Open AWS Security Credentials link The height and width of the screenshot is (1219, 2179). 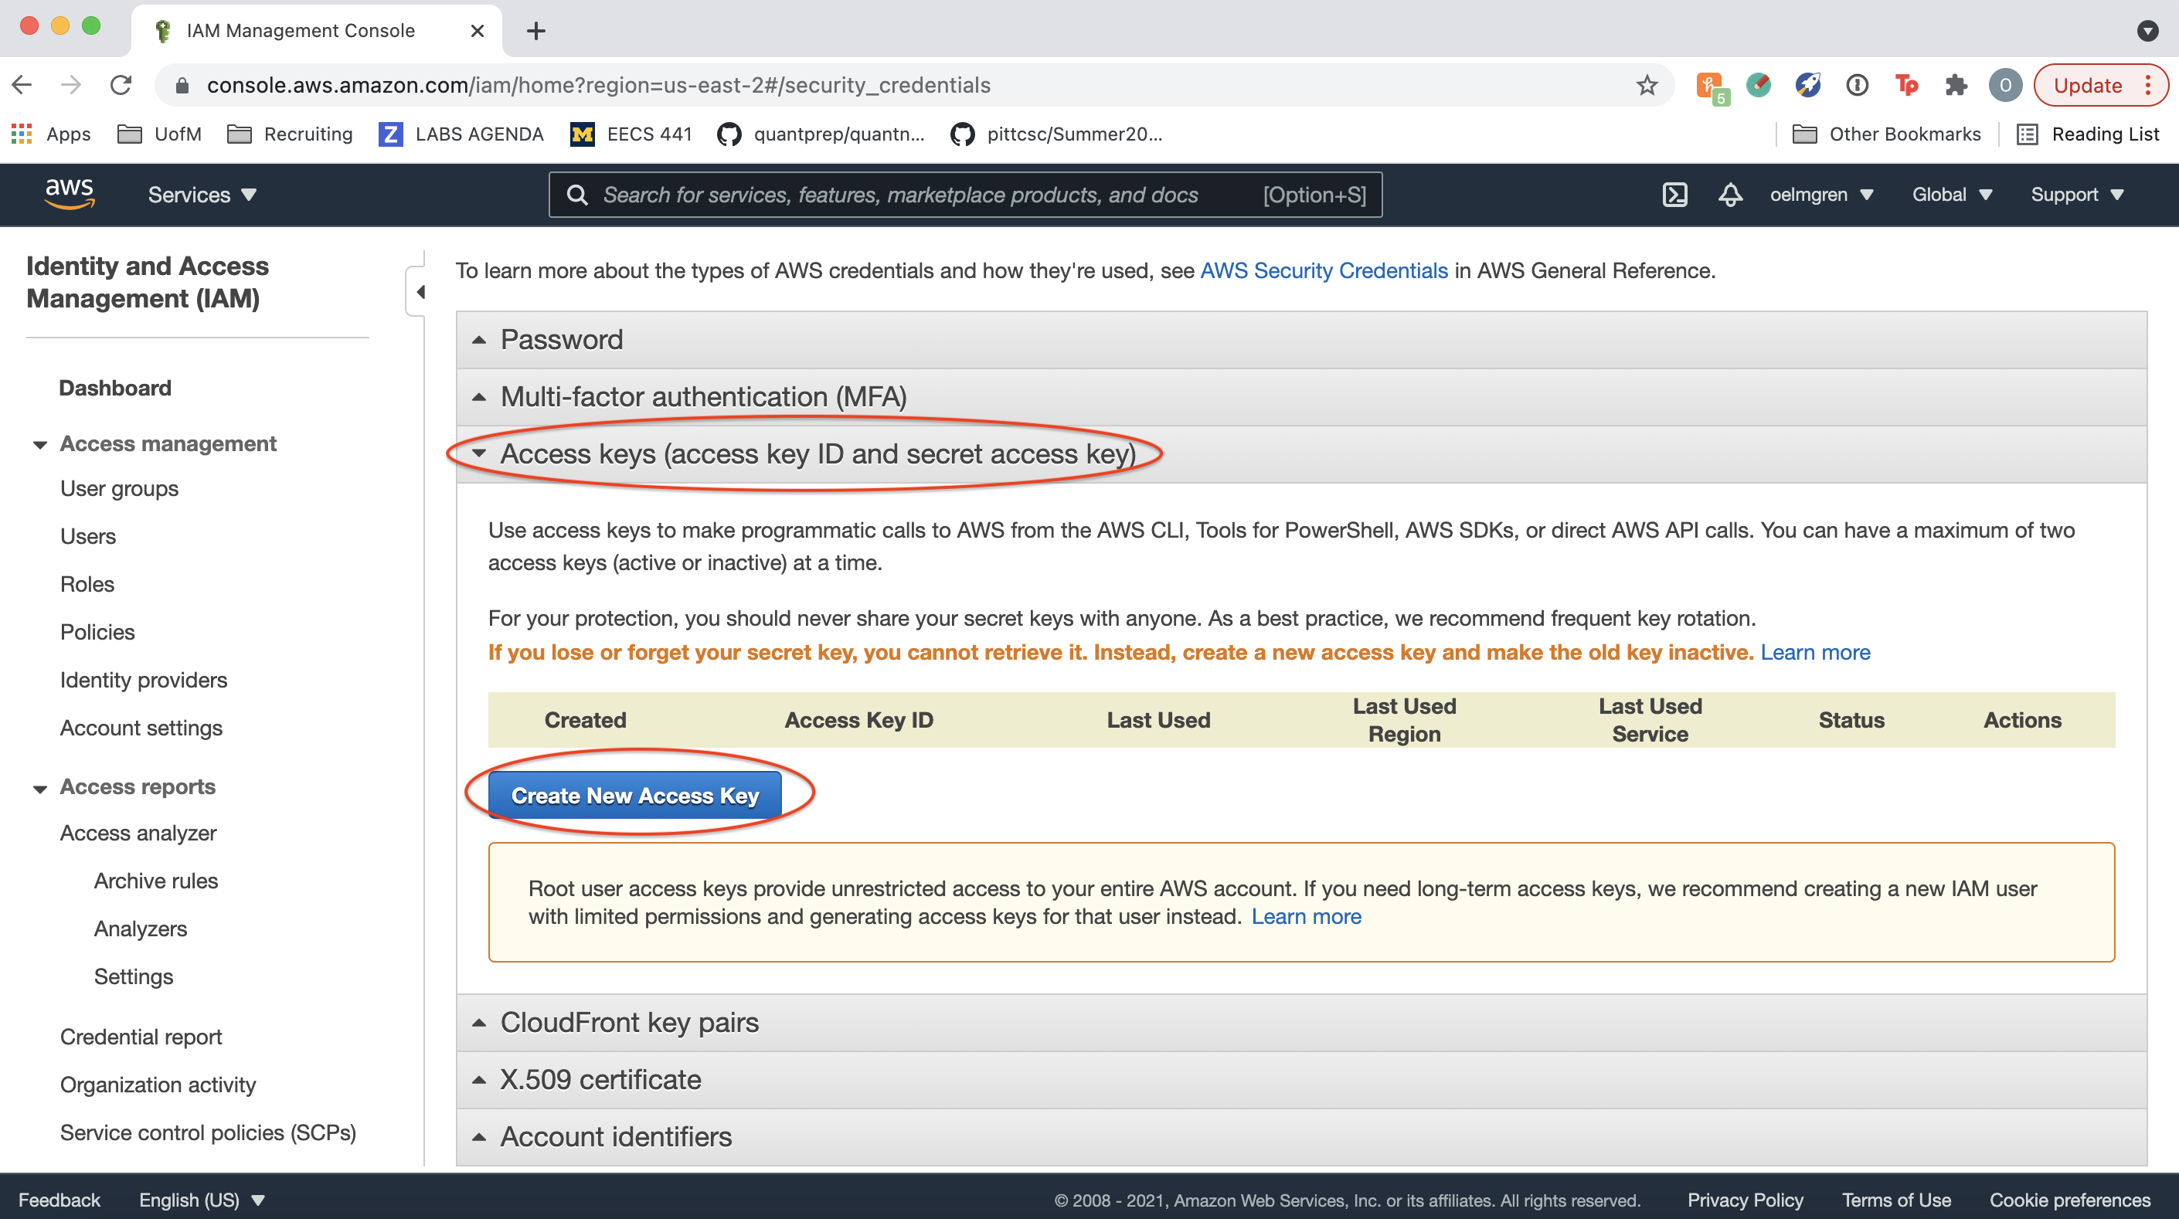1323,270
